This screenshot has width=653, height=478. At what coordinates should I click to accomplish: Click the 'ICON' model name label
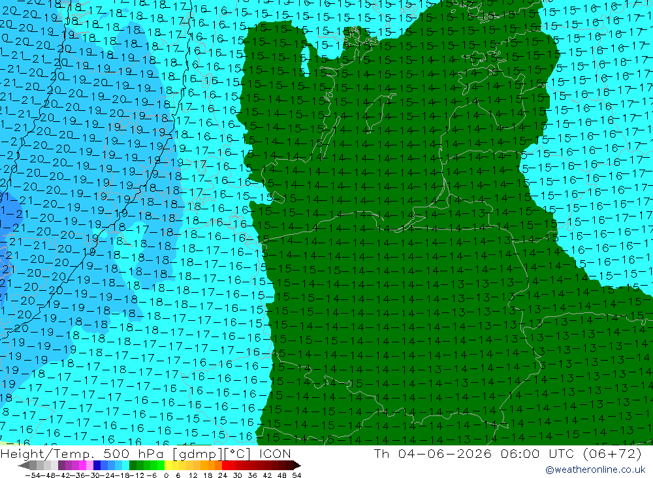click(x=275, y=453)
